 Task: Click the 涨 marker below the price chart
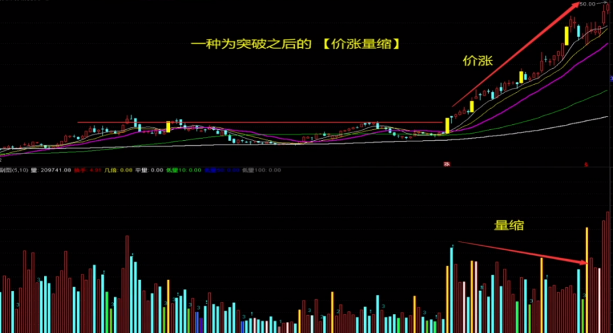pos(446,164)
